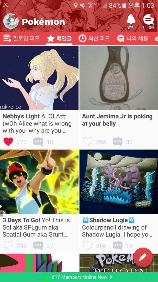The height and width of the screenshot is (282, 158).
Task: Select the 나의 채팅 tab
Action: pos(132,38)
